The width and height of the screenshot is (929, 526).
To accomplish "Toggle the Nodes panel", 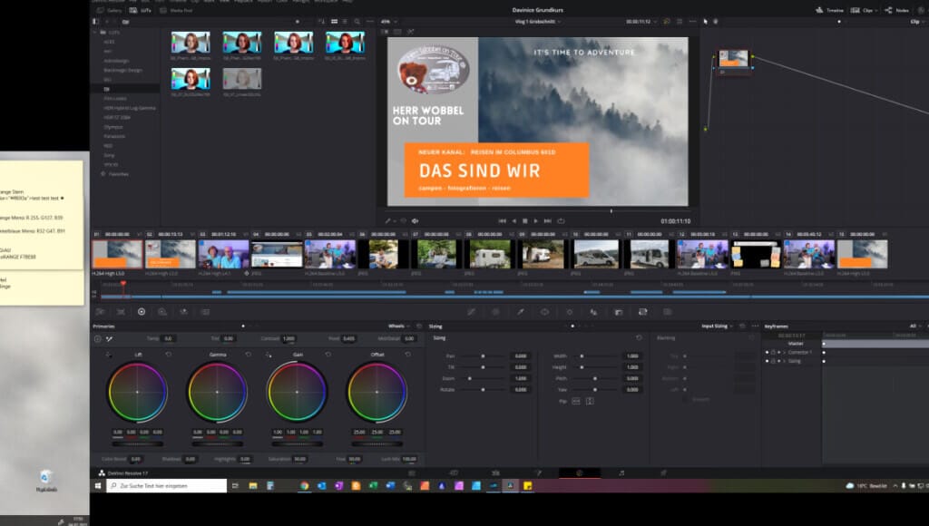I will [x=897, y=10].
